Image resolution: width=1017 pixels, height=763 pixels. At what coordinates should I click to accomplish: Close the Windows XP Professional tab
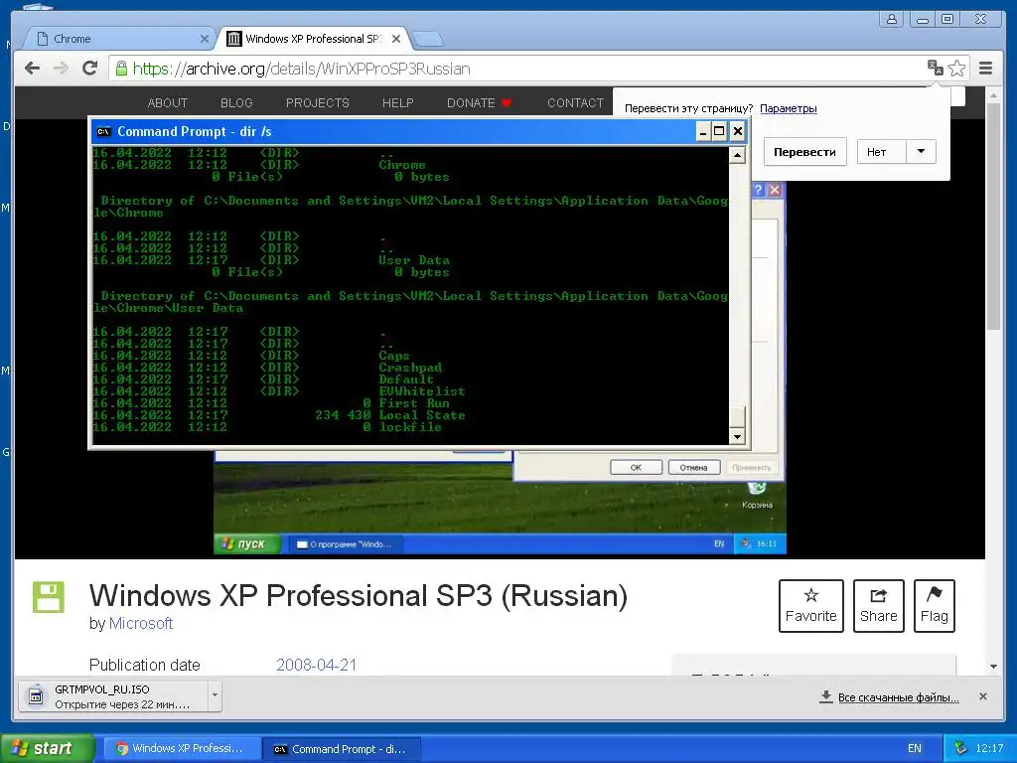coord(396,39)
